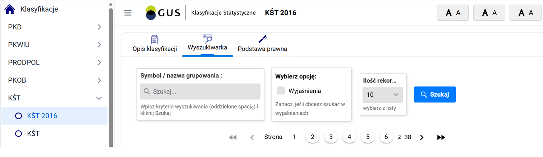Click the KŚT 2016 header title
543x157 pixels.
(281, 13)
